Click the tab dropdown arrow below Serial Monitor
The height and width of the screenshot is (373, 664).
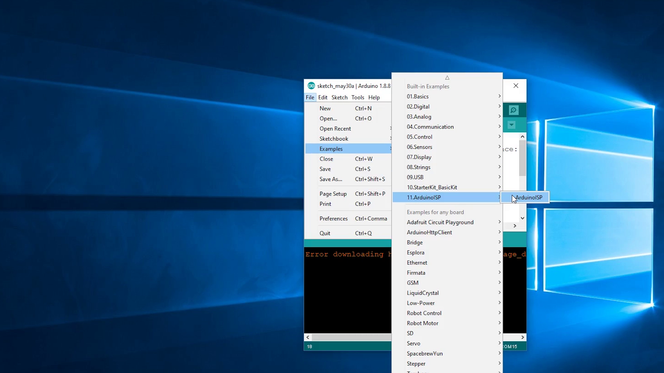[x=511, y=125]
